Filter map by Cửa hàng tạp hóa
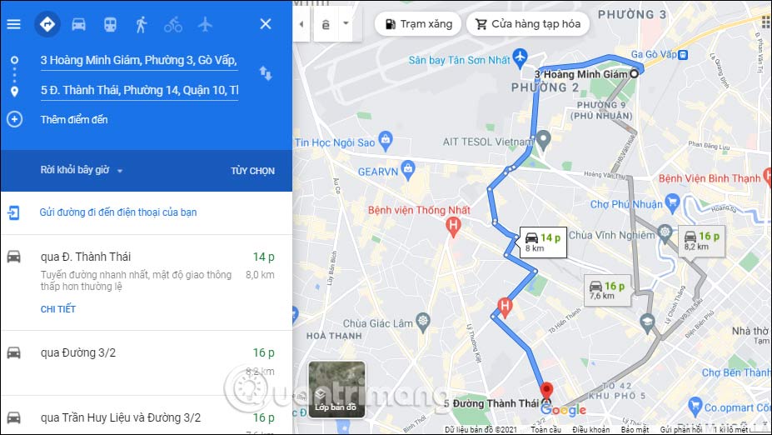The height and width of the screenshot is (435, 772). [x=528, y=23]
